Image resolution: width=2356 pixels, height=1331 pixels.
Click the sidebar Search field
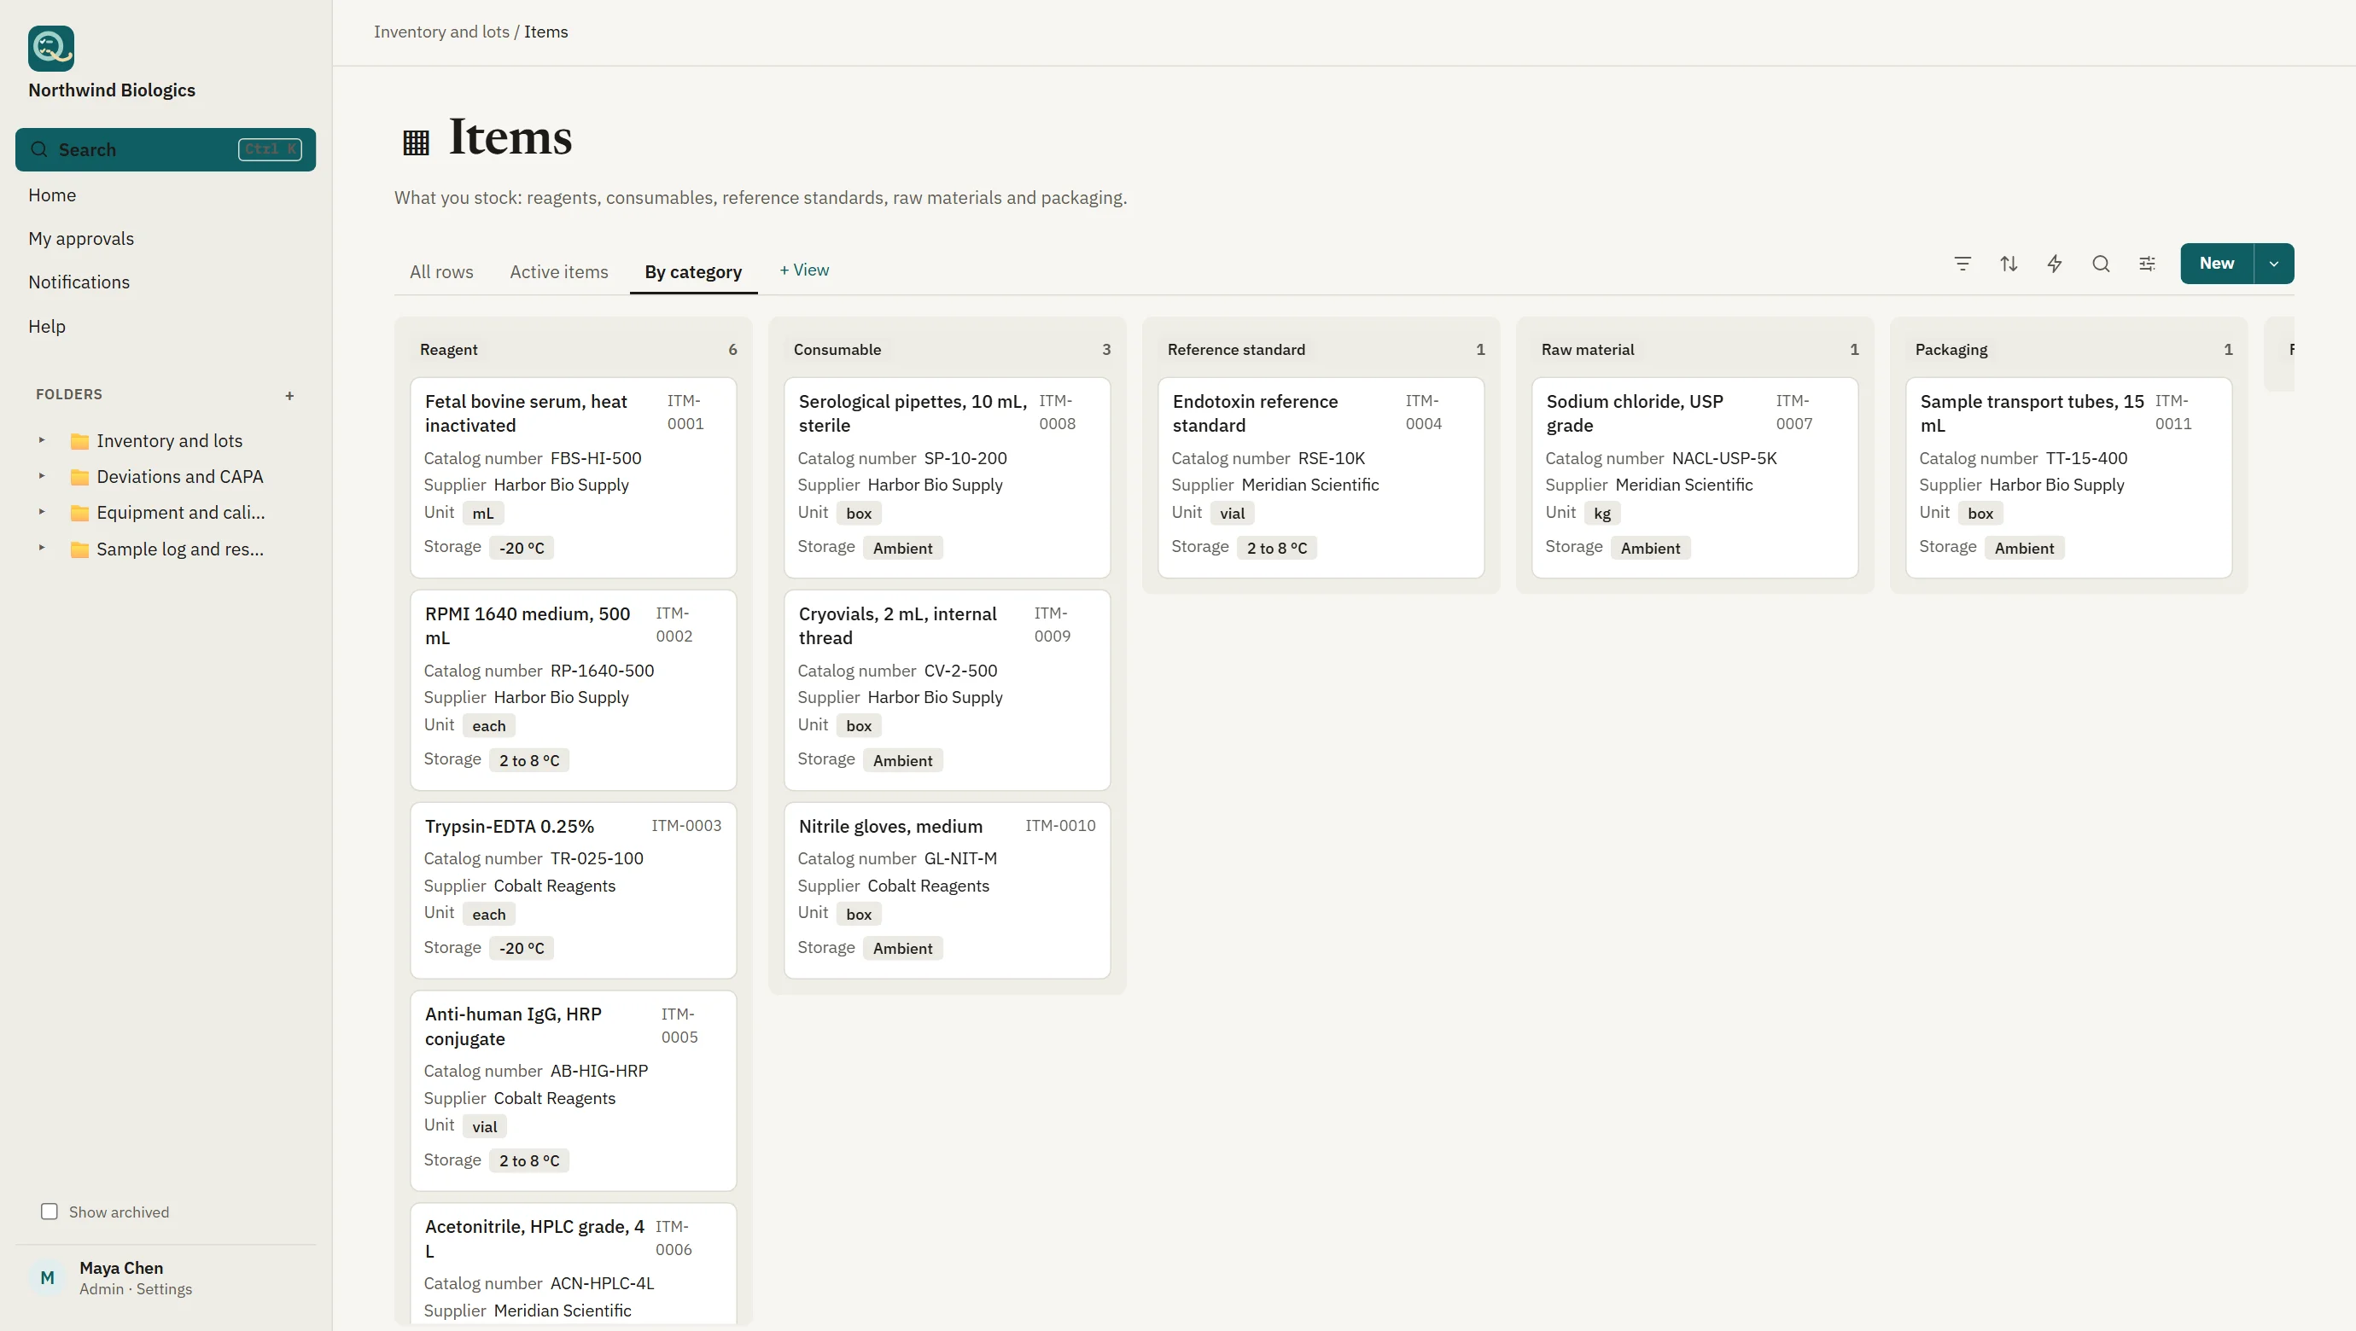point(166,149)
